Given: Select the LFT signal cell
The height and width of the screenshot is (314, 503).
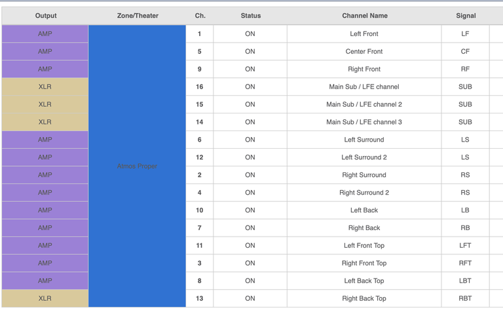Looking at the screenshot, I should pos(465,246).
